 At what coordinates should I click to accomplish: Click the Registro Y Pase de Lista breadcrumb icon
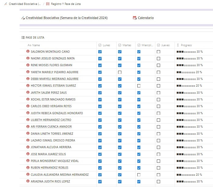(x=48, y=4)
